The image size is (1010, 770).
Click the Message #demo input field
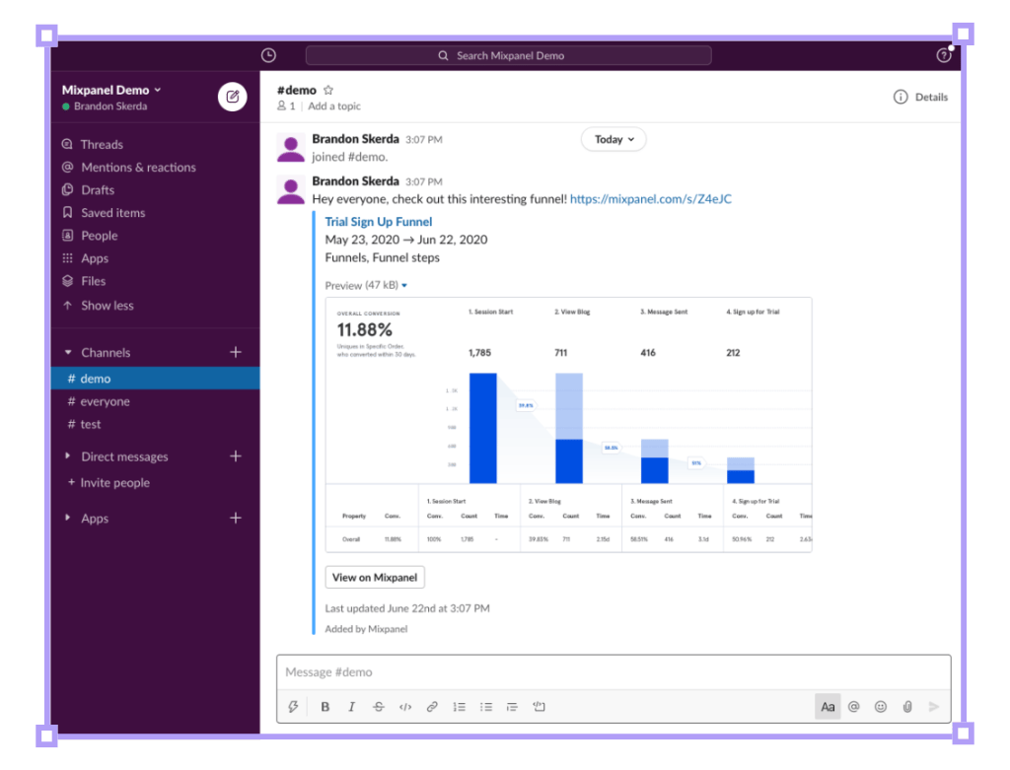613,672
